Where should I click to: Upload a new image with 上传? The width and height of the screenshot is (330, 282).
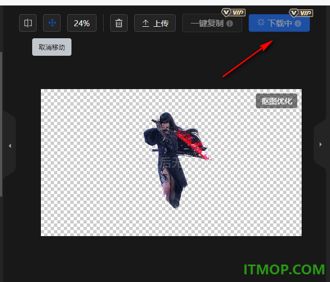point(155,23)
